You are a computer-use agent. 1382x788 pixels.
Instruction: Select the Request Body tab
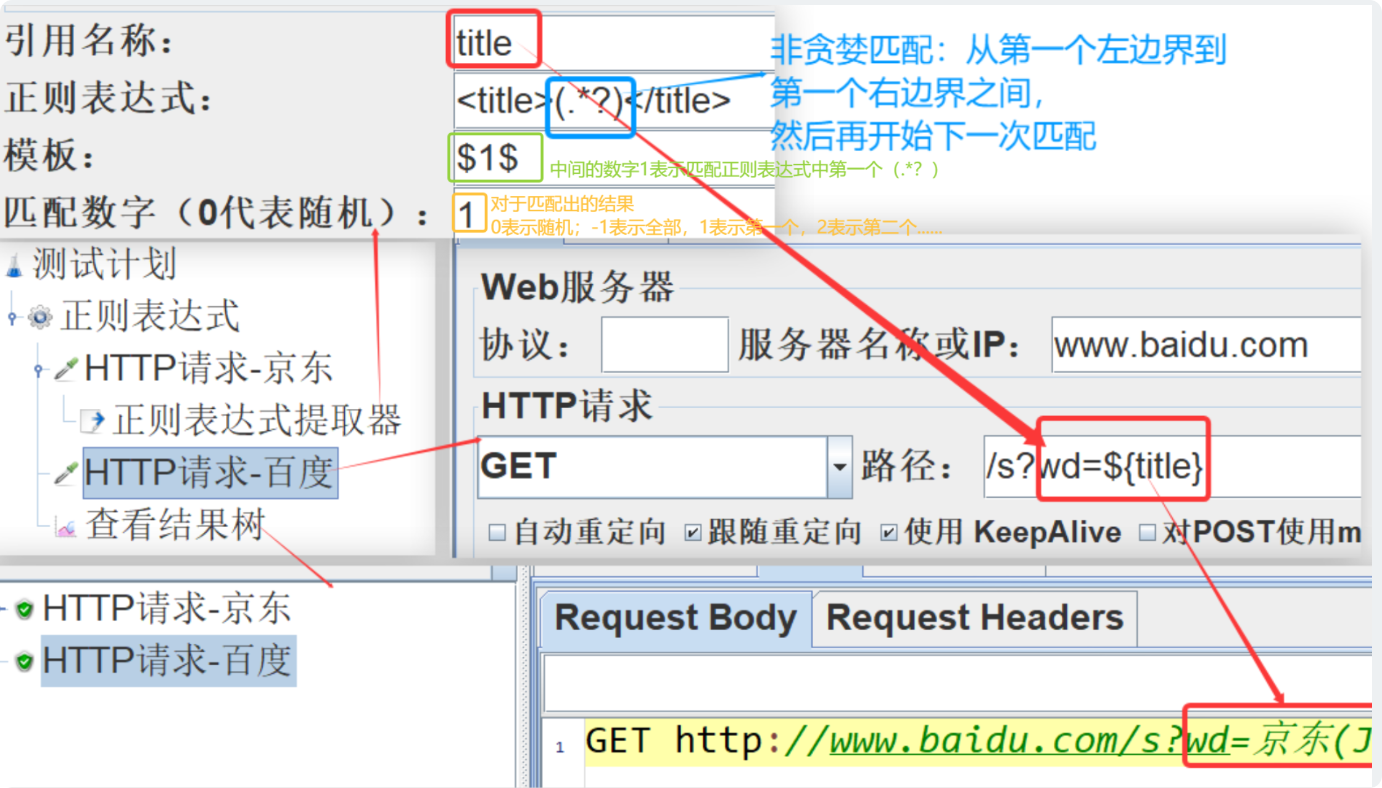click(676, 618)
